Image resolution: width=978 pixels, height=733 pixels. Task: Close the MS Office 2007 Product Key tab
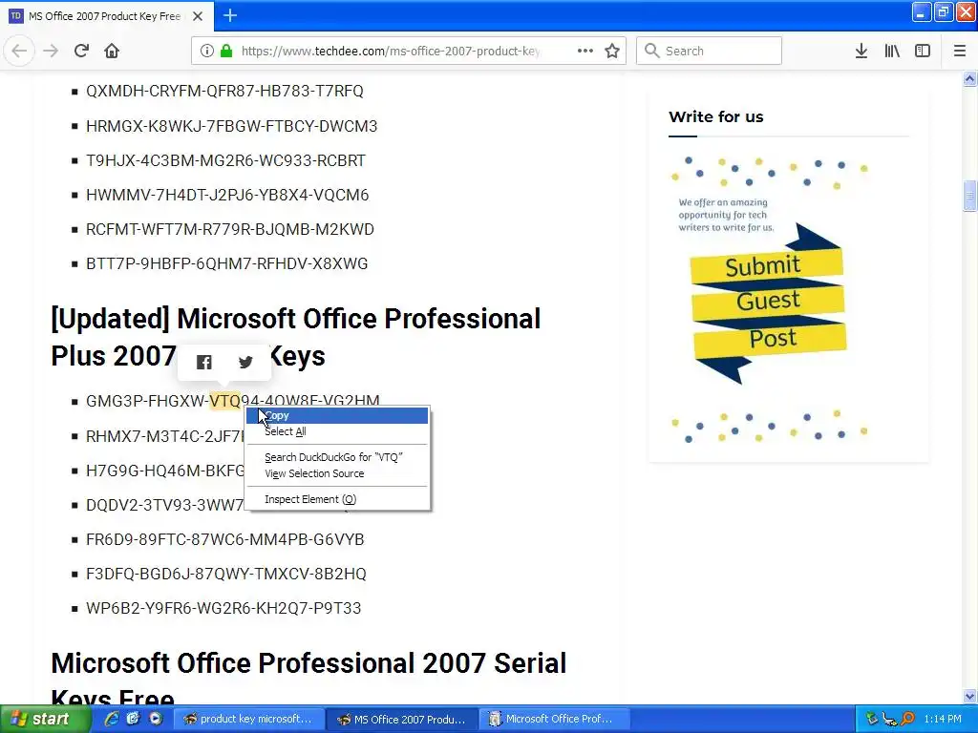point(198,16)
